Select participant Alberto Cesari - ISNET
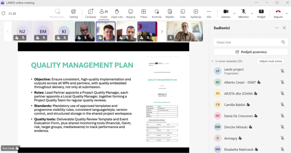The height and width of the screenshot is (153, 291). [x=250, y=82]
